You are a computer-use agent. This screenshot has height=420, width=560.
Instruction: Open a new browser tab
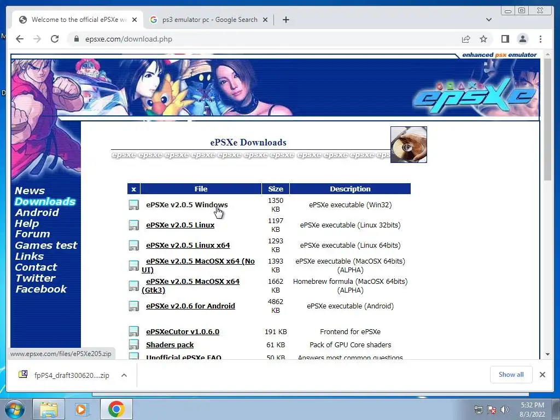[285, 20]
